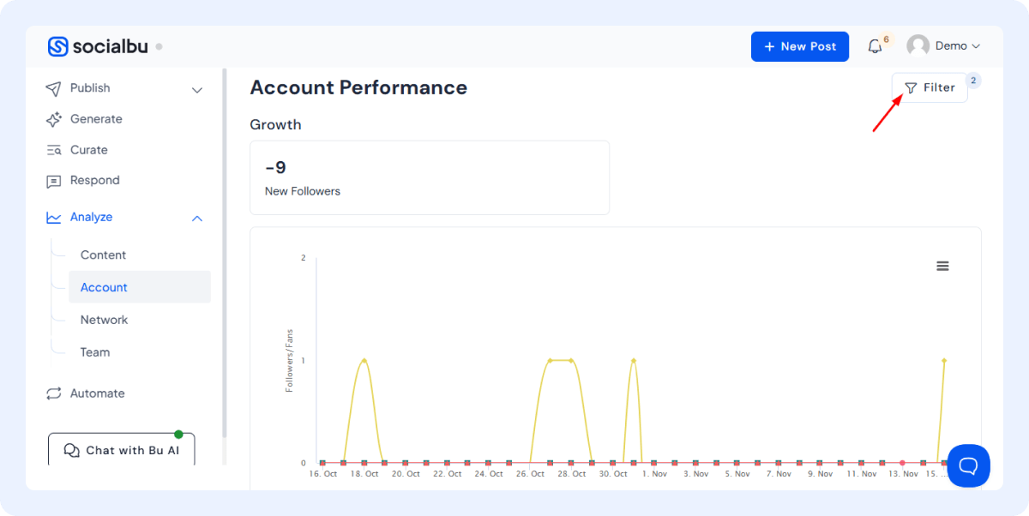Click the Demo user avatar
The height and width of the screenshot is (516, 1029).
pyautogui.click(x=918, y=46)
